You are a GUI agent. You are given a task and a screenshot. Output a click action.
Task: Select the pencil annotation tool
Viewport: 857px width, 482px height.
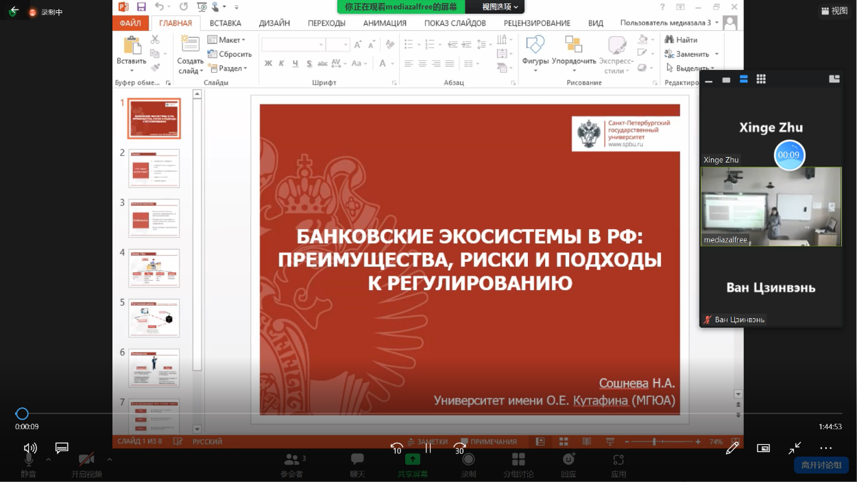point(732,448)
